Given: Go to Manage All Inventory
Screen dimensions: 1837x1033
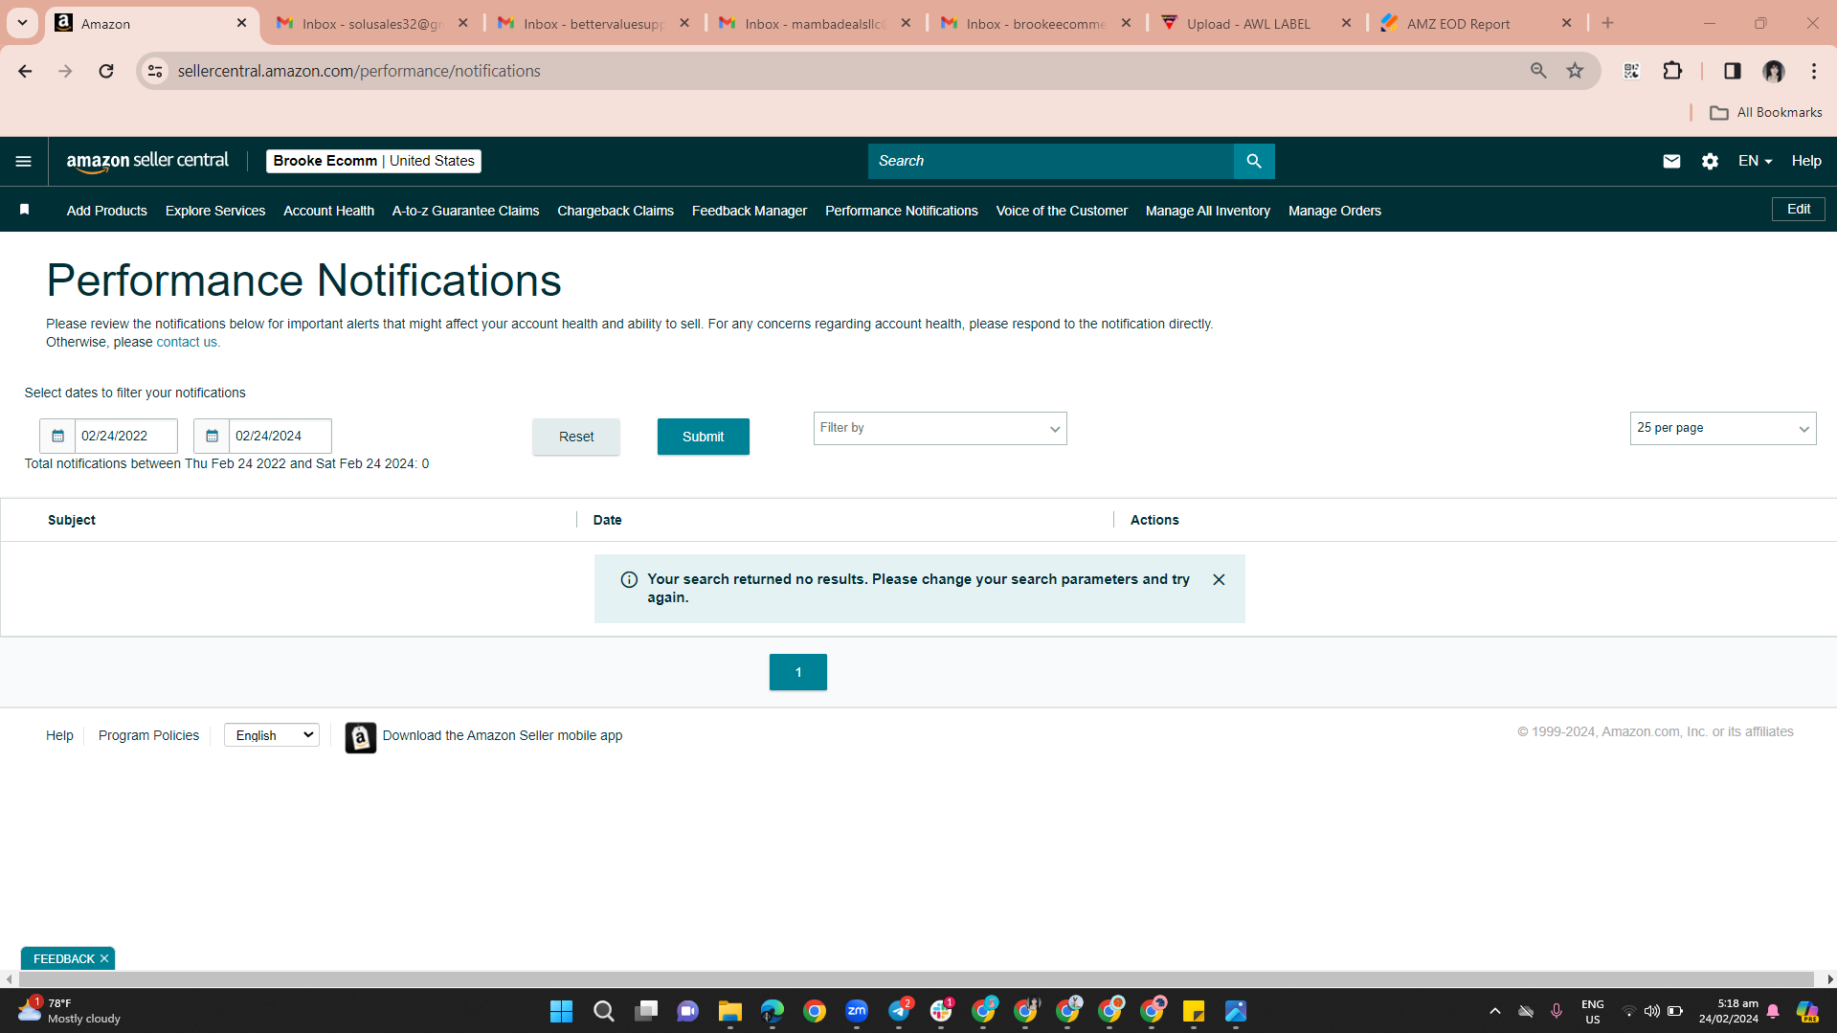Looking at the screenshot, I should 1208,211.
